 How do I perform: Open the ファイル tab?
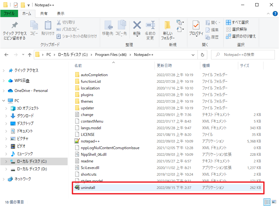(x=9, y=14)
